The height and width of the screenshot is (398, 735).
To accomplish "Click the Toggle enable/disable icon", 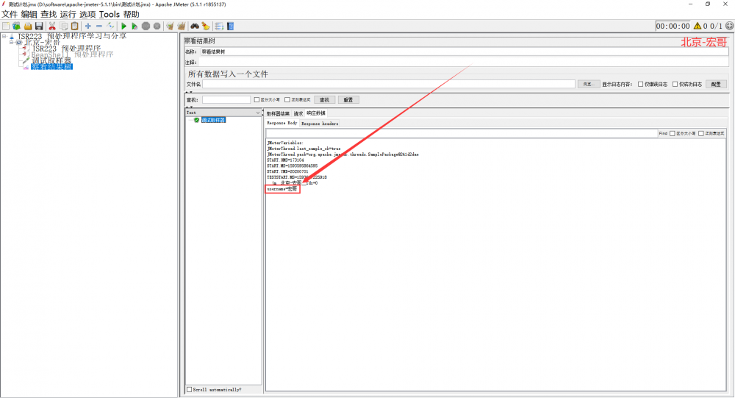I will [x=110, y=26].
